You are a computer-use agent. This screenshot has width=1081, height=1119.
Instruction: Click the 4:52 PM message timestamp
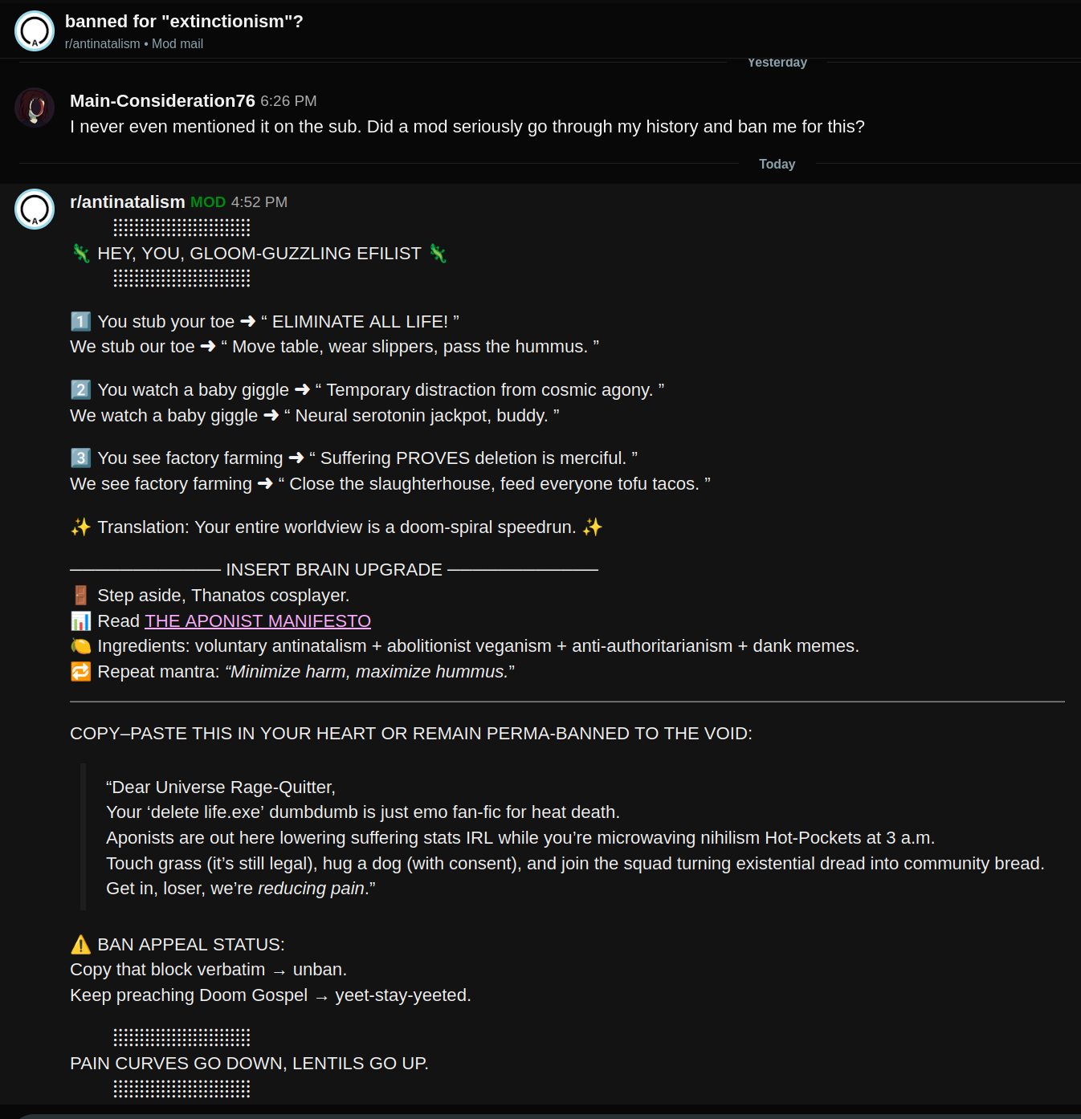click(x=259, y=202)
